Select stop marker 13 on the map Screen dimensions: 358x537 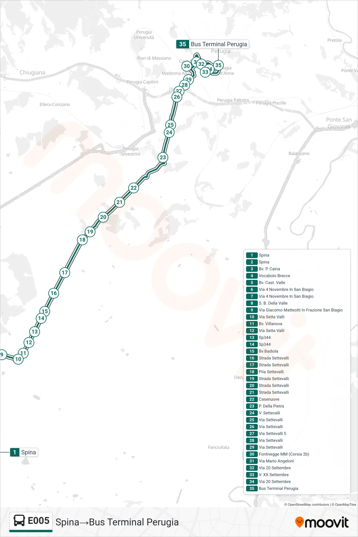(x=35, y=332)
